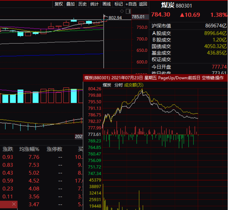
Task: Open the 叠加 overlay option
Action: click(x=70, y=4)
